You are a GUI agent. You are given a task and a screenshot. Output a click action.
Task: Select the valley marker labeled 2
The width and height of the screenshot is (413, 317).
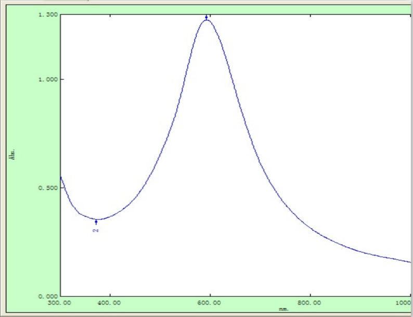(x=96, y=223)
